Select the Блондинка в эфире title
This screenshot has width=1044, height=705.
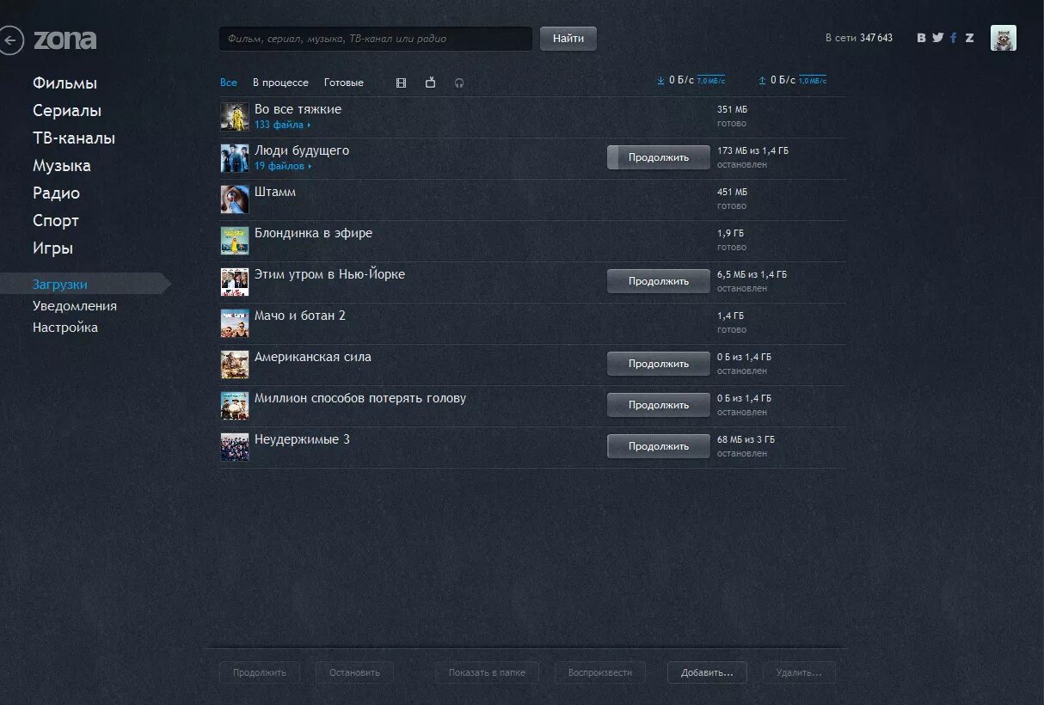(313, 233)
